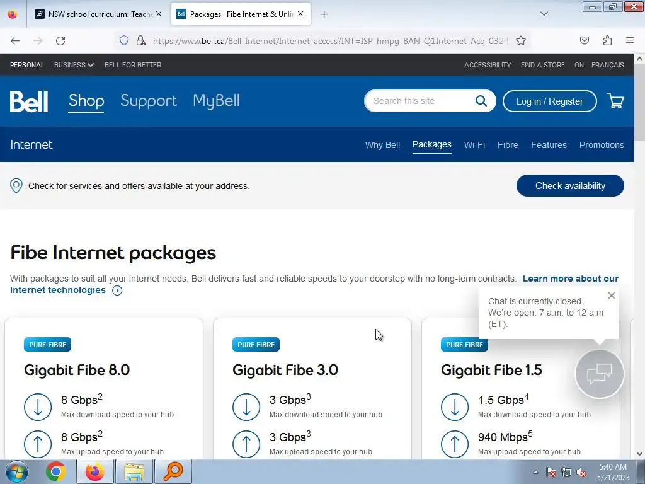Save to Pocket icon

click(x=584, y=40)
